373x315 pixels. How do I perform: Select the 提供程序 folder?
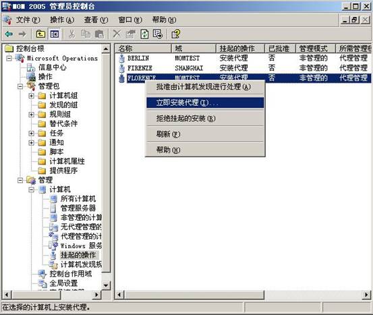pos(63,171)
